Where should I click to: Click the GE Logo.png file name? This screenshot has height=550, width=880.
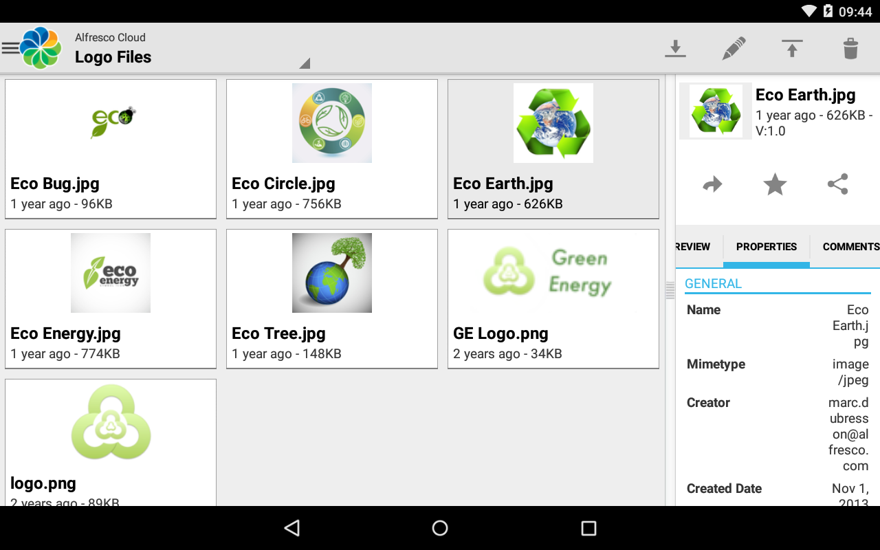point(500,333)
